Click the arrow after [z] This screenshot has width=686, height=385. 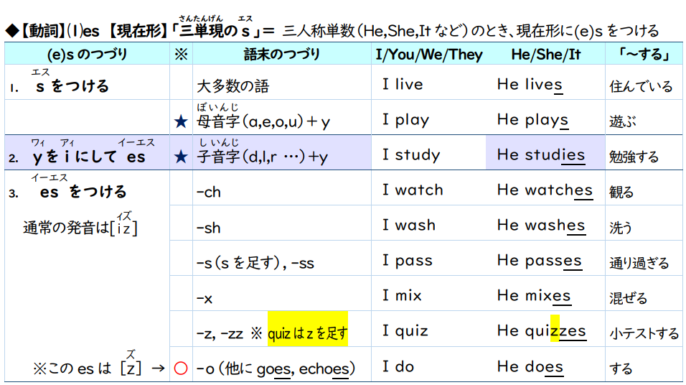coord(159,368)
